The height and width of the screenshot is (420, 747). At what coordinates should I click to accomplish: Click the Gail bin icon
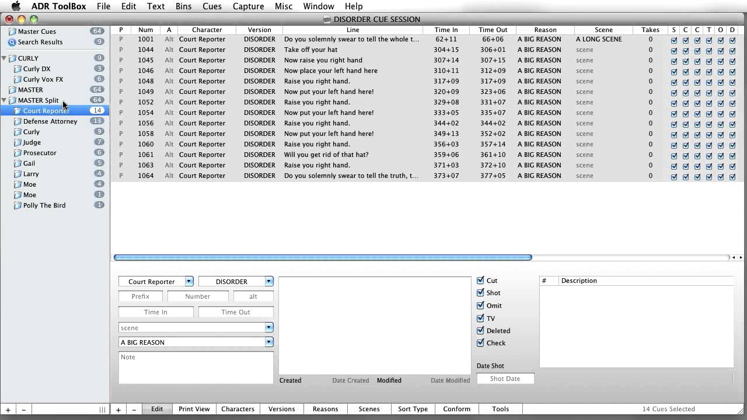[18, 163]
